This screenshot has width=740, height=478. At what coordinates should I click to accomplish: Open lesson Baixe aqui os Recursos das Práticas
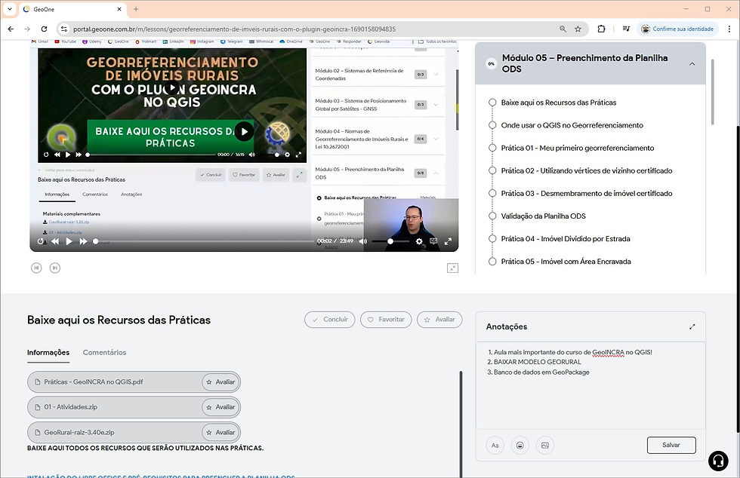coord(558,103)
